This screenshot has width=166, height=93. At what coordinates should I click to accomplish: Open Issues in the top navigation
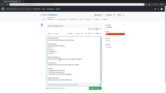44,9
